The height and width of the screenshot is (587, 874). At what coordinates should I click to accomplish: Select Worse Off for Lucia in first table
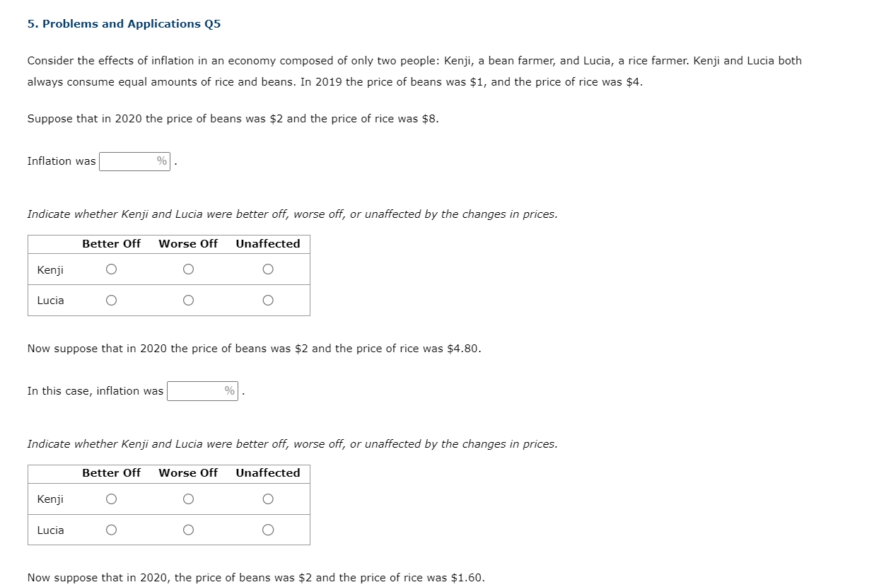pyautogui.click(x=188, y=300)
